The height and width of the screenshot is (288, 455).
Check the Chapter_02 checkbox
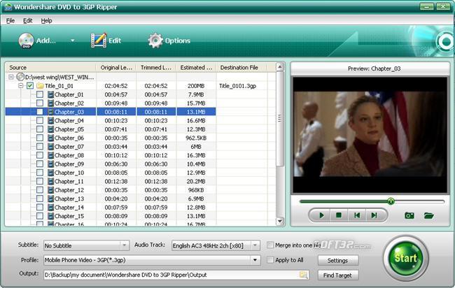[40, 103]
